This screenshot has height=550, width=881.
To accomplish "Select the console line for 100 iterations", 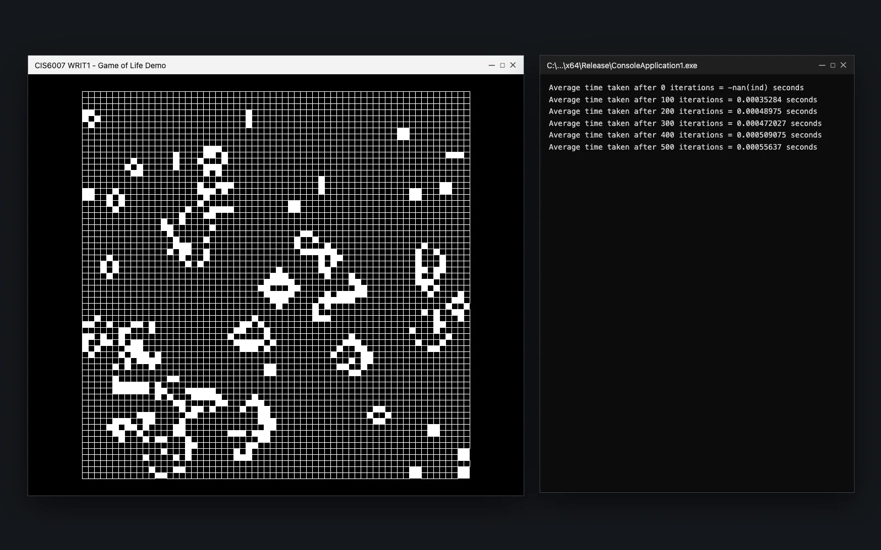I will [683, 100].
